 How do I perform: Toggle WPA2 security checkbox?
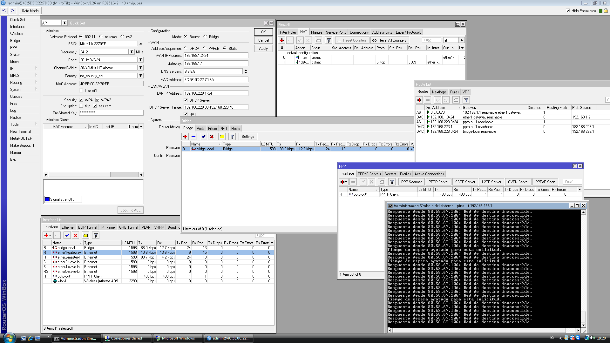click(97, 100)
